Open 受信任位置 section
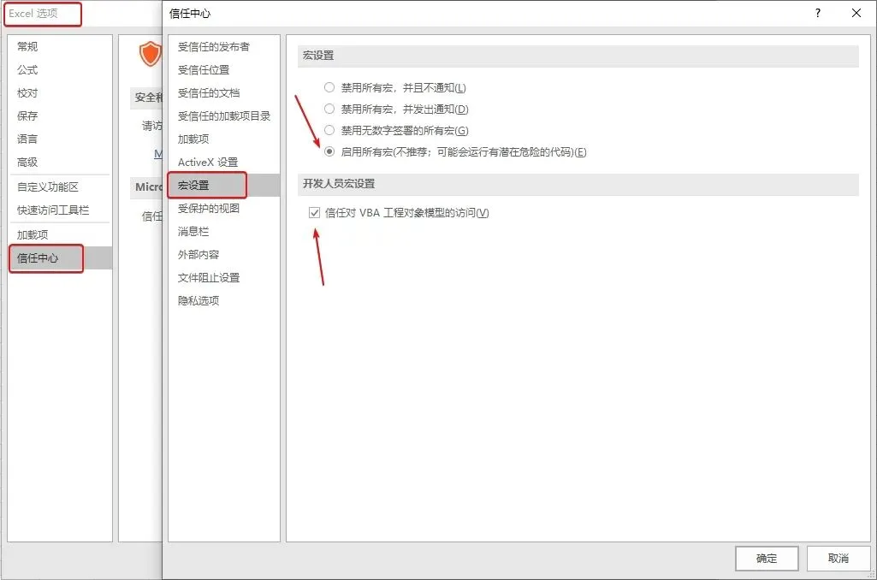Viewport: 877px width, 580px height. pos(223,70)
